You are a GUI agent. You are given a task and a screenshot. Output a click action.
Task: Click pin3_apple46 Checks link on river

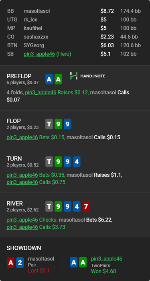(22, 220)
